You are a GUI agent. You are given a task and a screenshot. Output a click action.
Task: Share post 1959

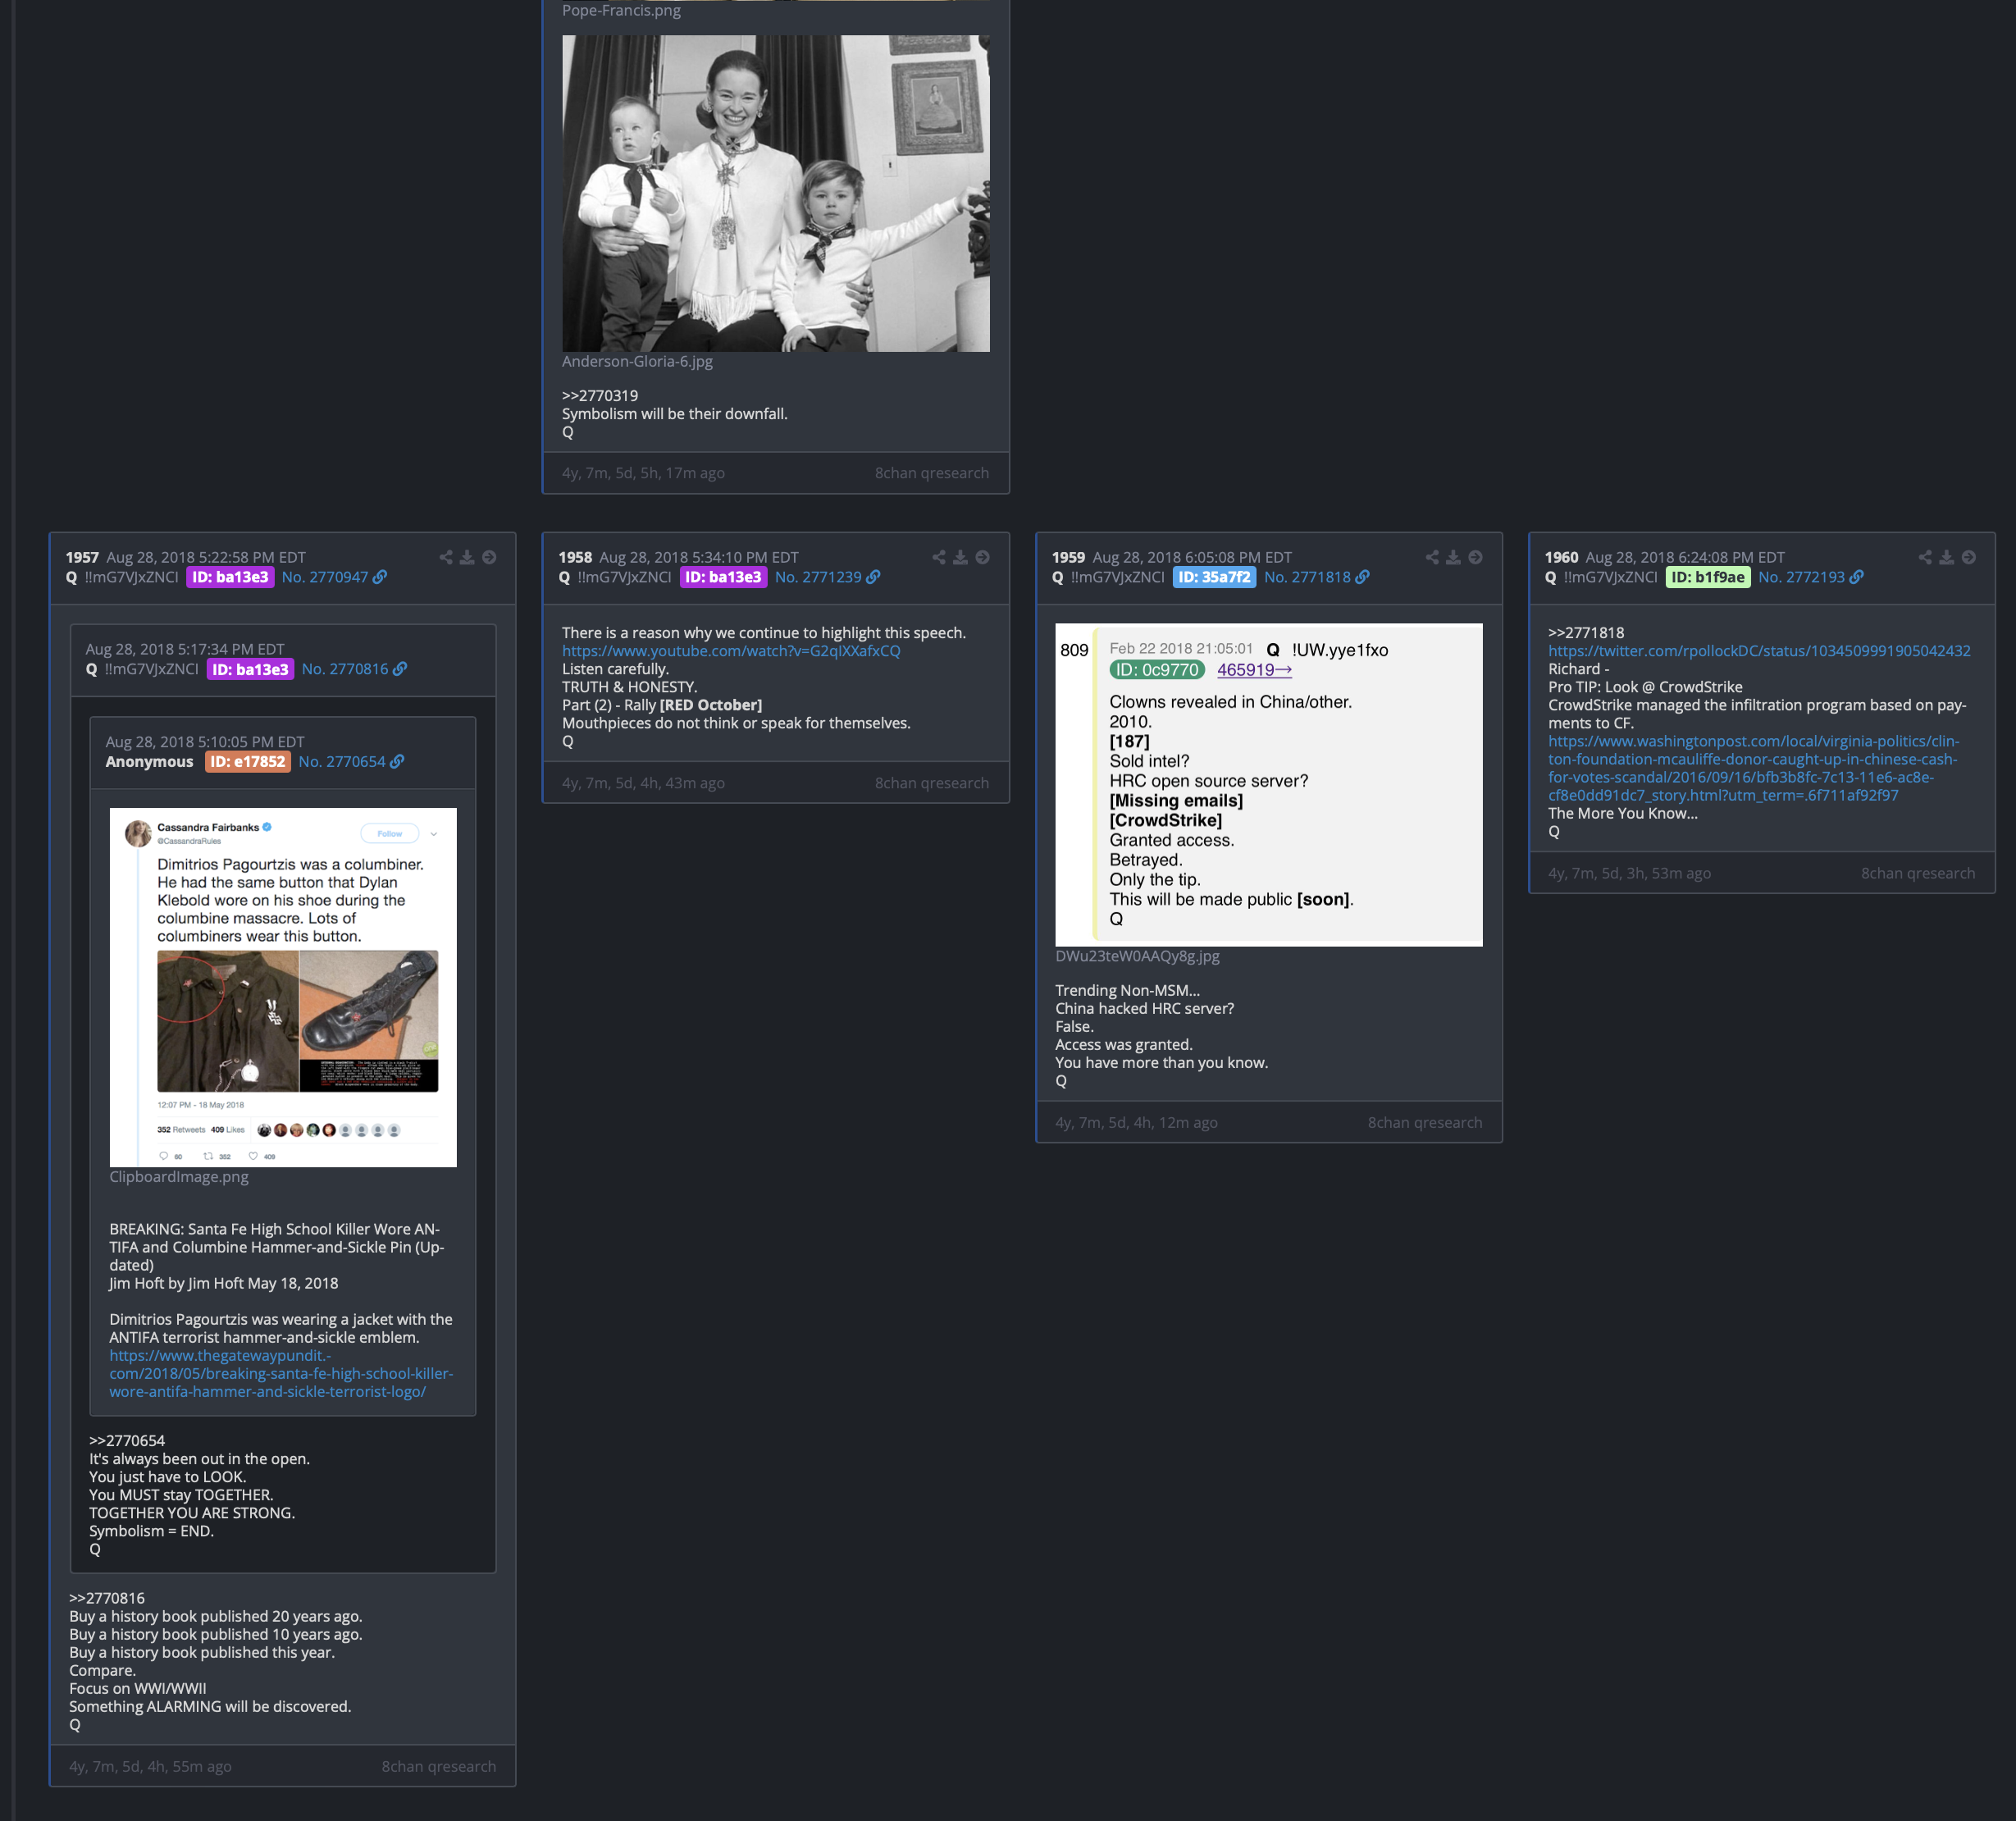1432,557
